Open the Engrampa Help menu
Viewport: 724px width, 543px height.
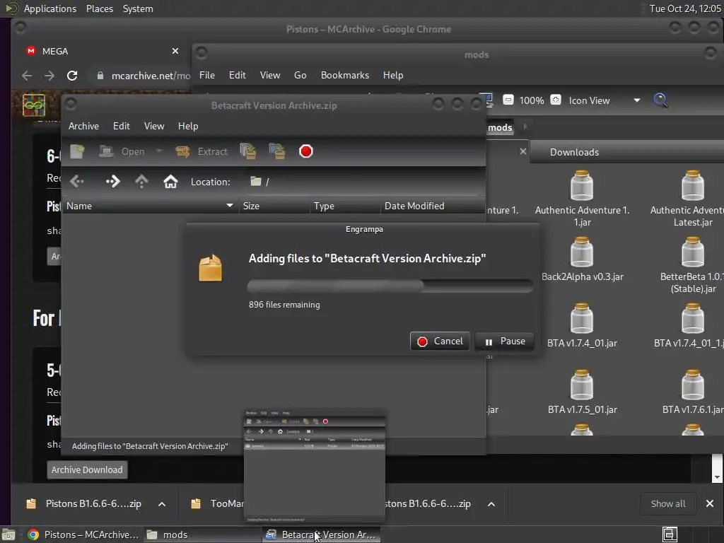point(188,126)
